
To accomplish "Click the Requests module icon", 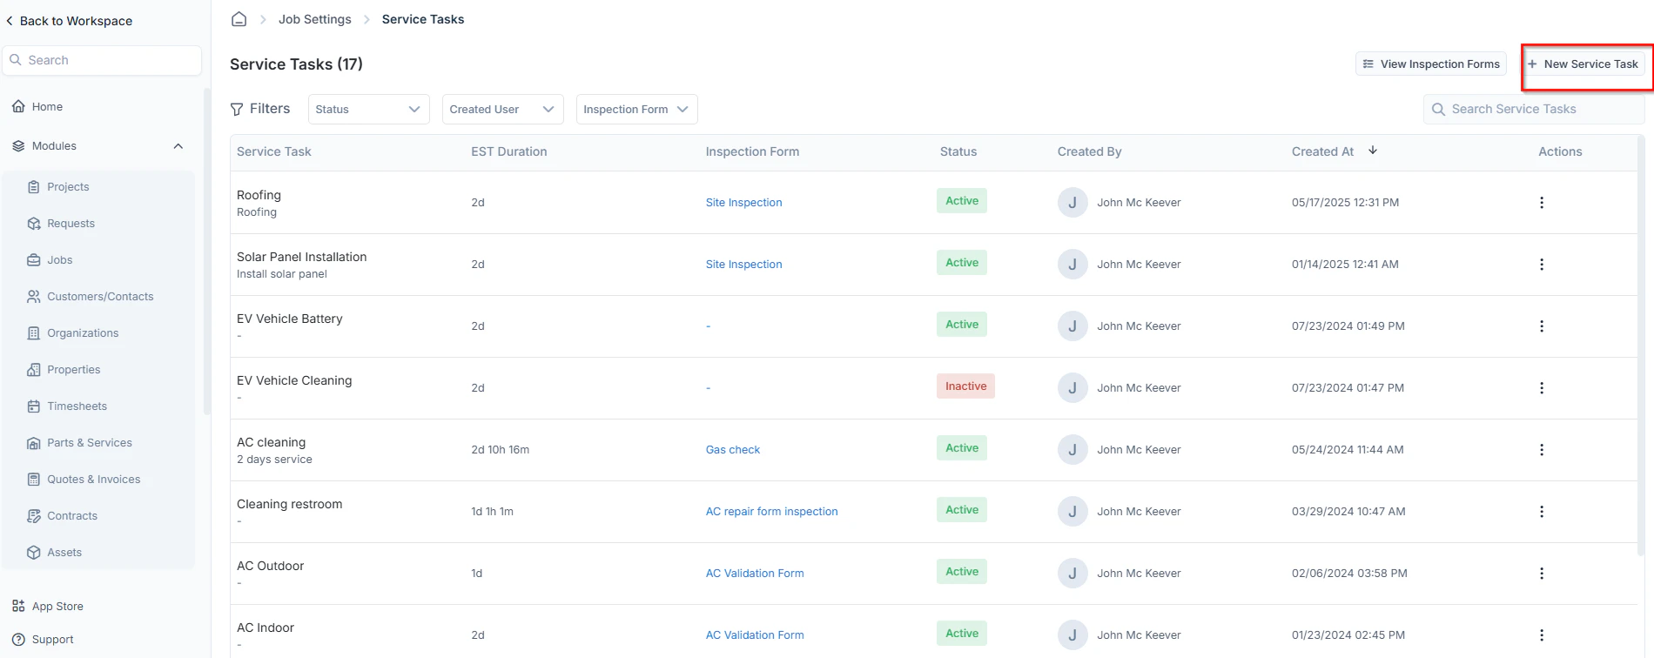I will (34, 224).
